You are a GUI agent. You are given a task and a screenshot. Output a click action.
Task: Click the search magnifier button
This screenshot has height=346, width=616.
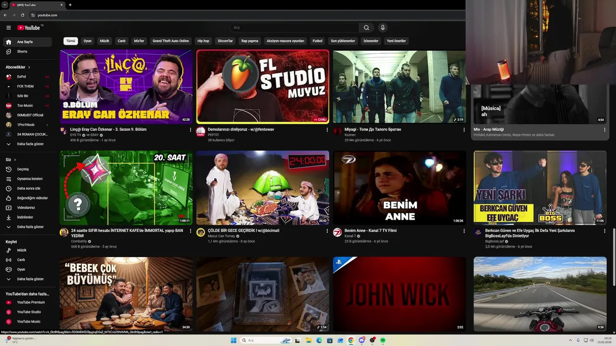point(366,28)
